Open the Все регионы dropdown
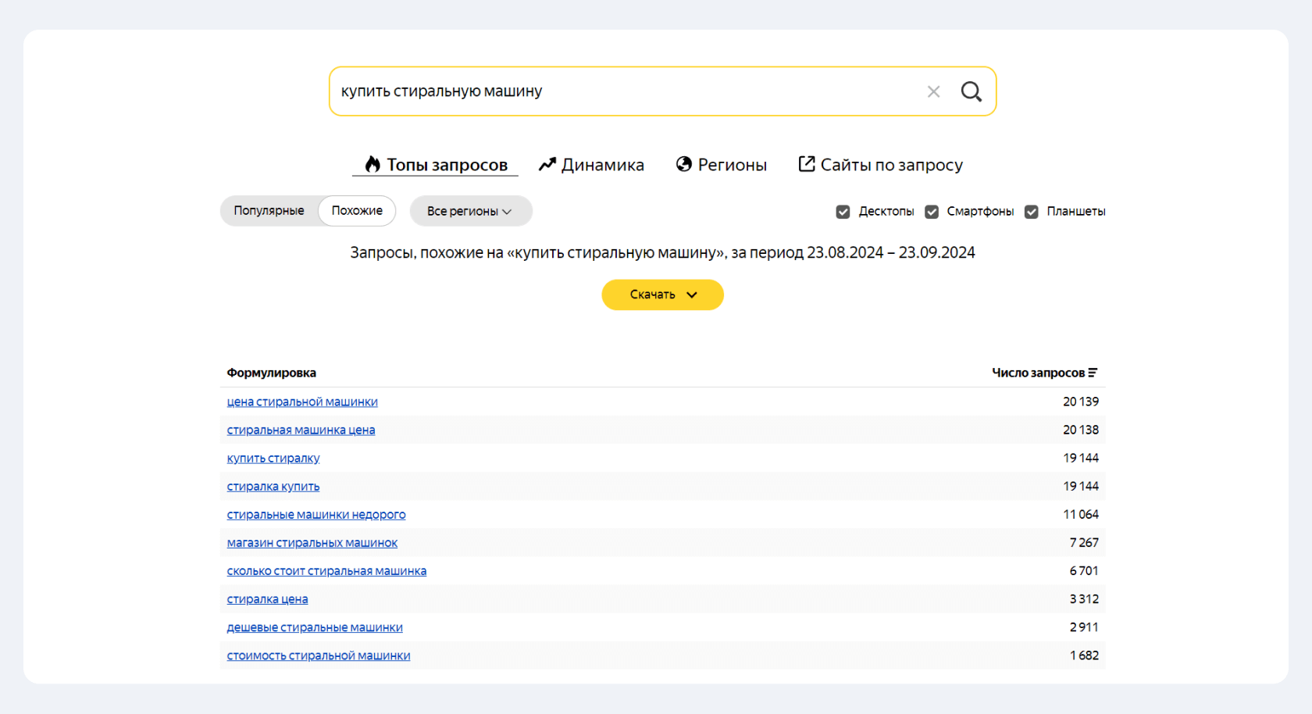1312x714 pixels. tap(470, 211)
